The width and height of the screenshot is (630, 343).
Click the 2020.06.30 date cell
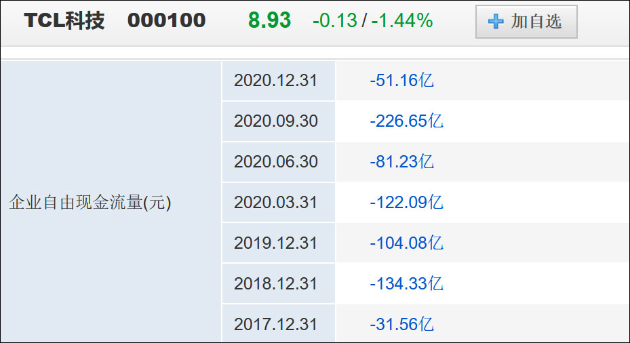point(276,162)
